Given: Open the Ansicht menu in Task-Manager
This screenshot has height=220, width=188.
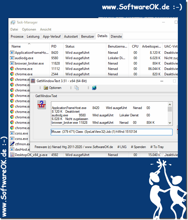Looking at the screenshot, I should 46,29.
